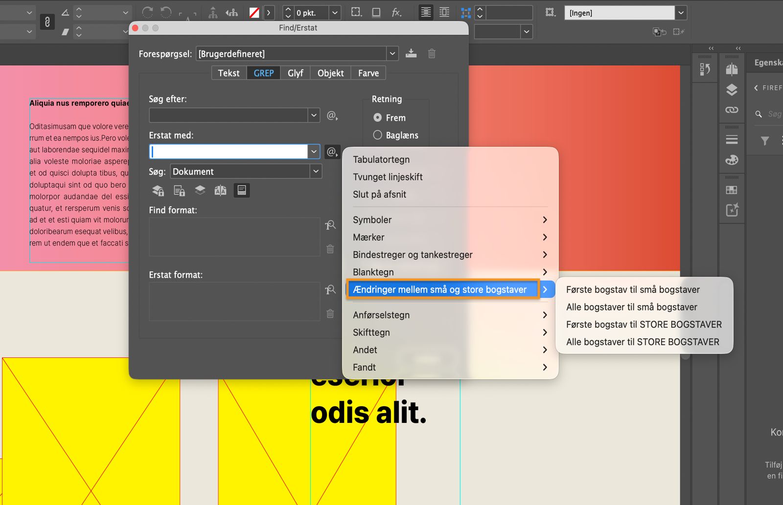Open the Andet submenu
This screenshot has height=505, width=783.
[x=450, y=350]
